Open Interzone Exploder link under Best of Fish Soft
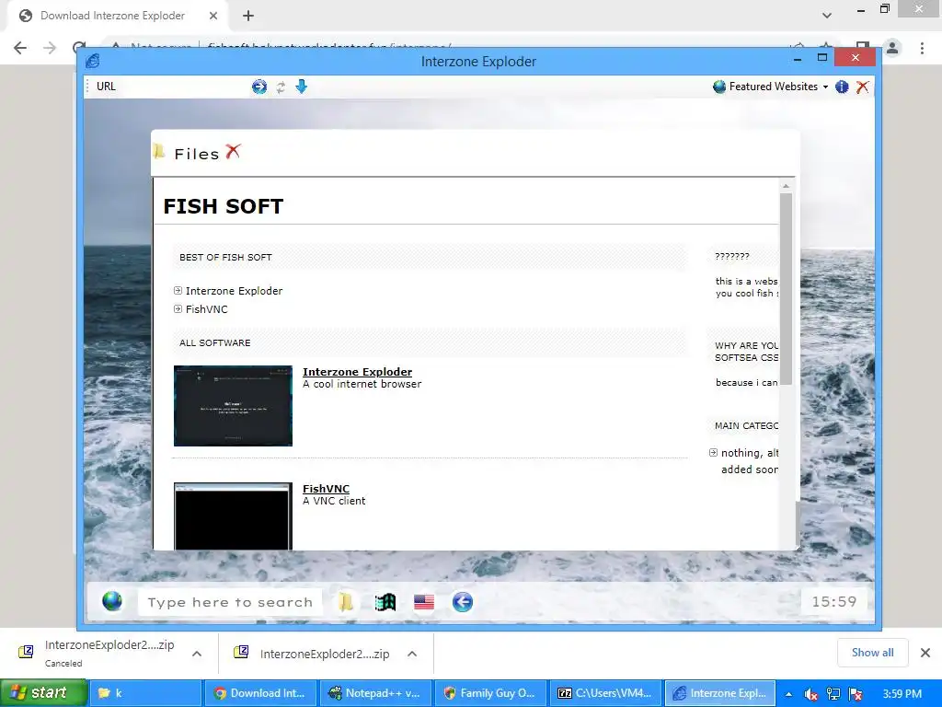 coord(234,291)
